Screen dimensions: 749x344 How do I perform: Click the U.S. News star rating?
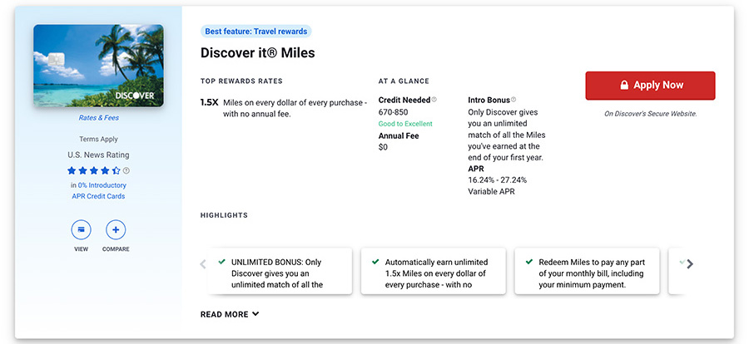tap(94, 170)
